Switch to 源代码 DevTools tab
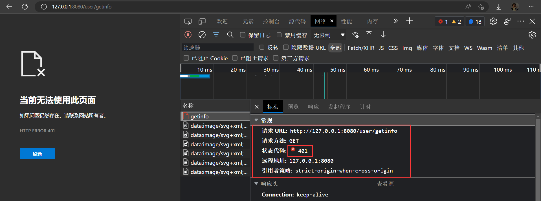The height and width of the screenshot is (201, 541). (x=297, y=21)
